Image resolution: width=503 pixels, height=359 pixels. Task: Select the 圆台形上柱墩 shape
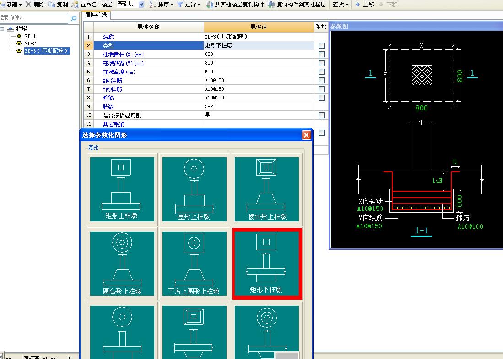click(122, 264)
